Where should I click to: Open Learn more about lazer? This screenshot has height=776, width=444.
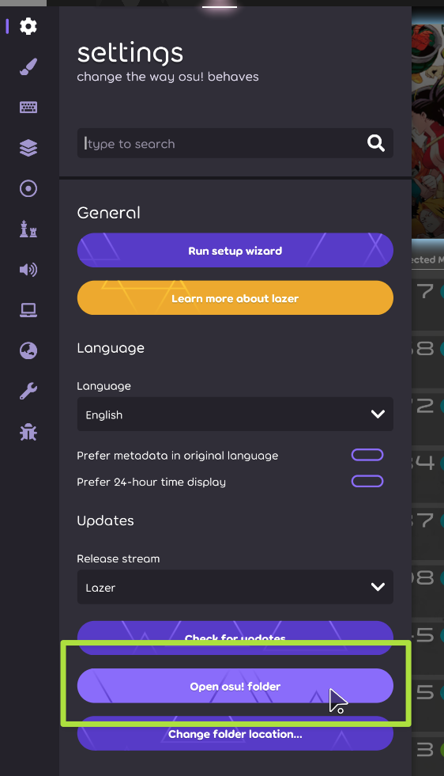click(235, 298)
